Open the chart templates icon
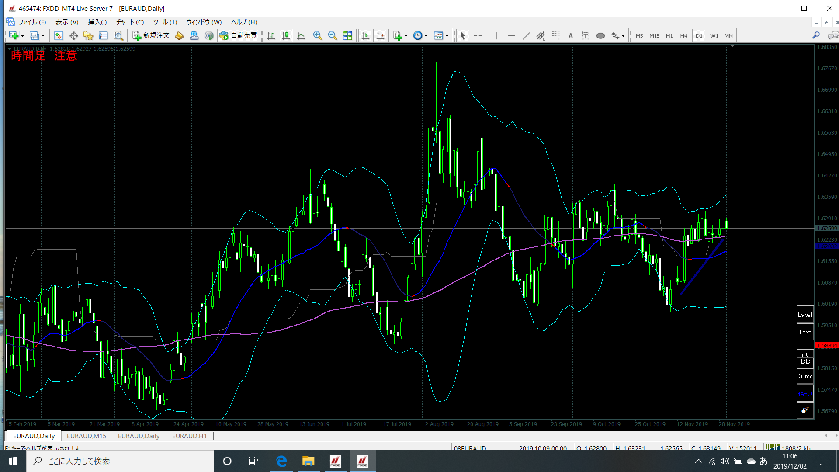The image size is (839, 472). pyautogui.click(x=438, y=36)
